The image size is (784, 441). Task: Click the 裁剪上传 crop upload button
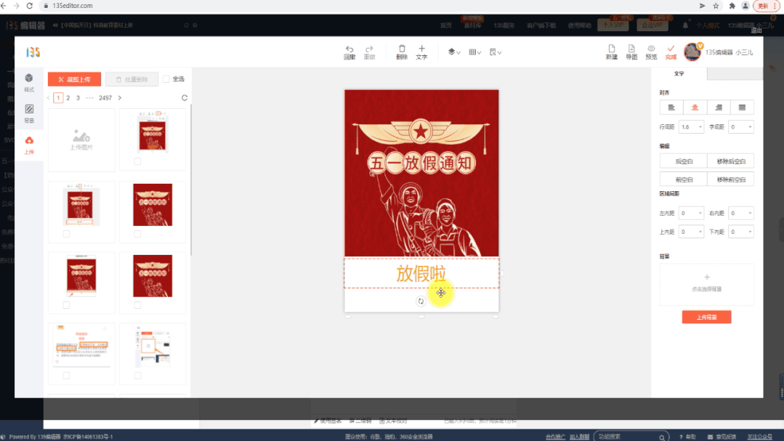pyautogui.click(x=75, y=79)
